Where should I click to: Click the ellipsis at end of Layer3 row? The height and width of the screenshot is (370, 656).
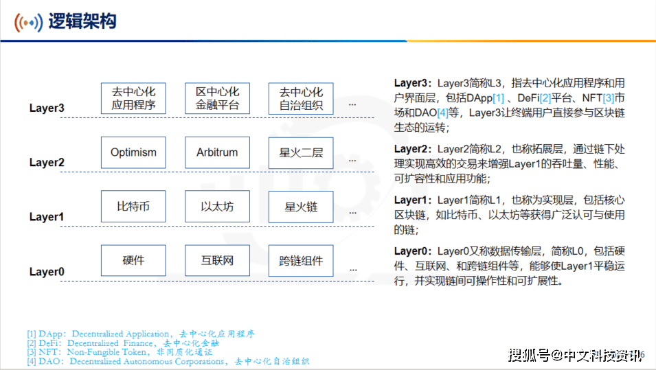(x=352, y=104)
